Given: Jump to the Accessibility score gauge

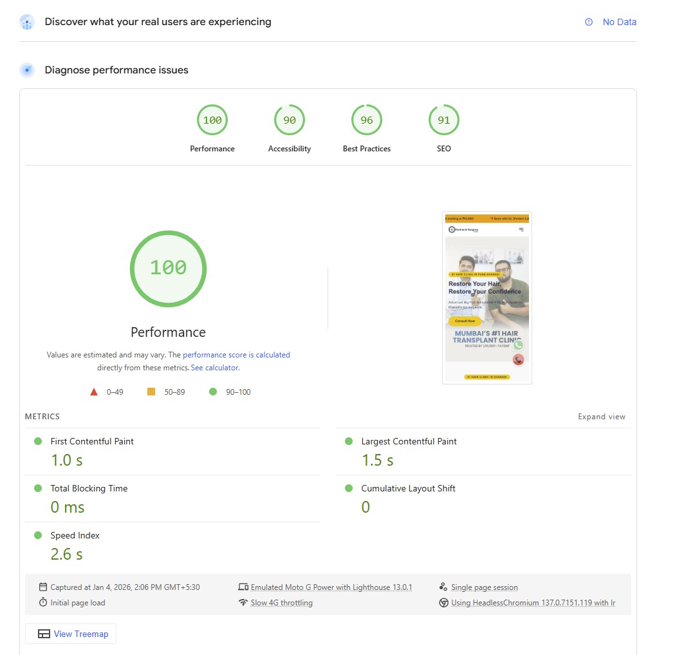Looking at the screenshot, I should [x=290, y=120].
